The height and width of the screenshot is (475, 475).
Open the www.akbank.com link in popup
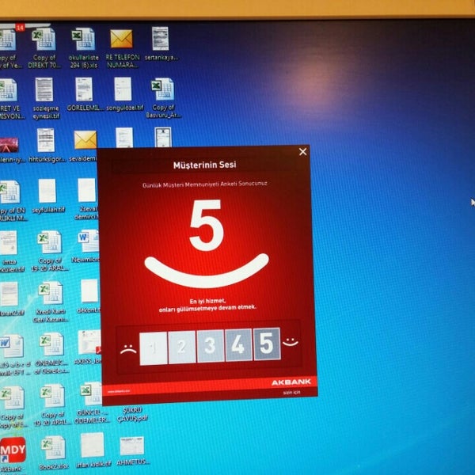tap(119, 391)
